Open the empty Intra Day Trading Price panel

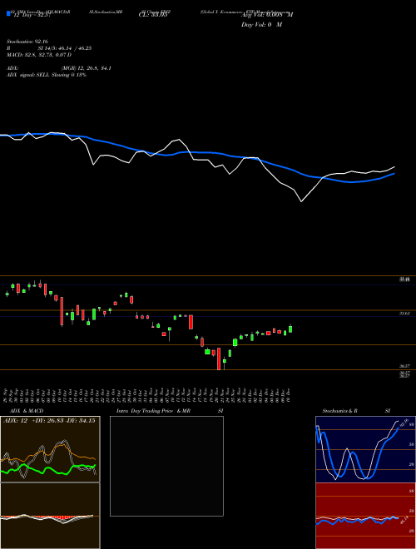point(166,466)
